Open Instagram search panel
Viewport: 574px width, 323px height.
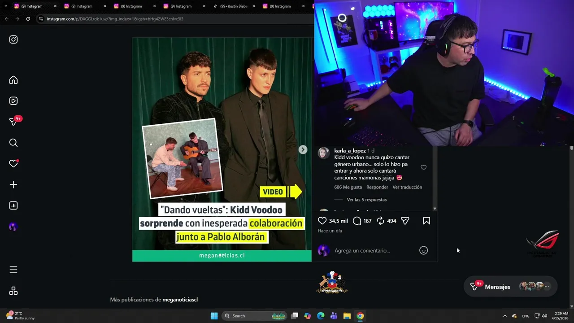click(x=13, y=143)
